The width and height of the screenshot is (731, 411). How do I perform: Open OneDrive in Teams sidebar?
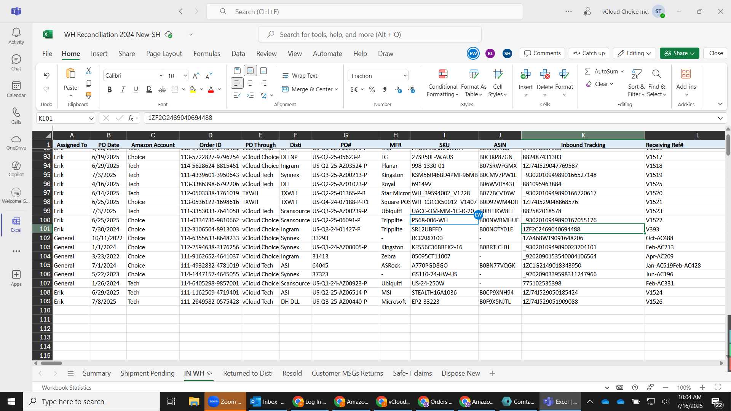[16, 143]
